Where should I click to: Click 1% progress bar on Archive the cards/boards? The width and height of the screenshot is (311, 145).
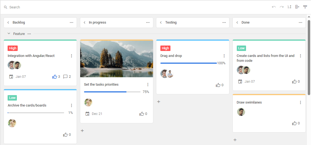[36, 113]
